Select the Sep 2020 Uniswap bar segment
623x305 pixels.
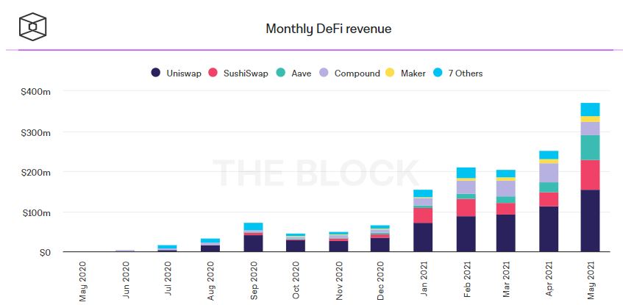click(253, 243)
